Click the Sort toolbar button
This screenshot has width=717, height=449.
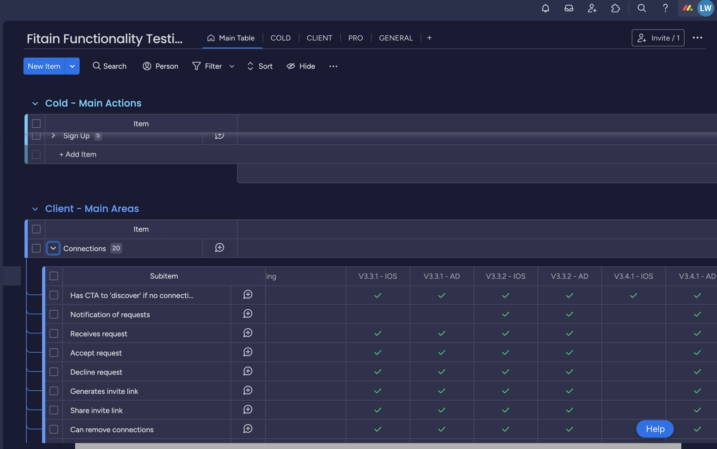[x=260, y=66]
